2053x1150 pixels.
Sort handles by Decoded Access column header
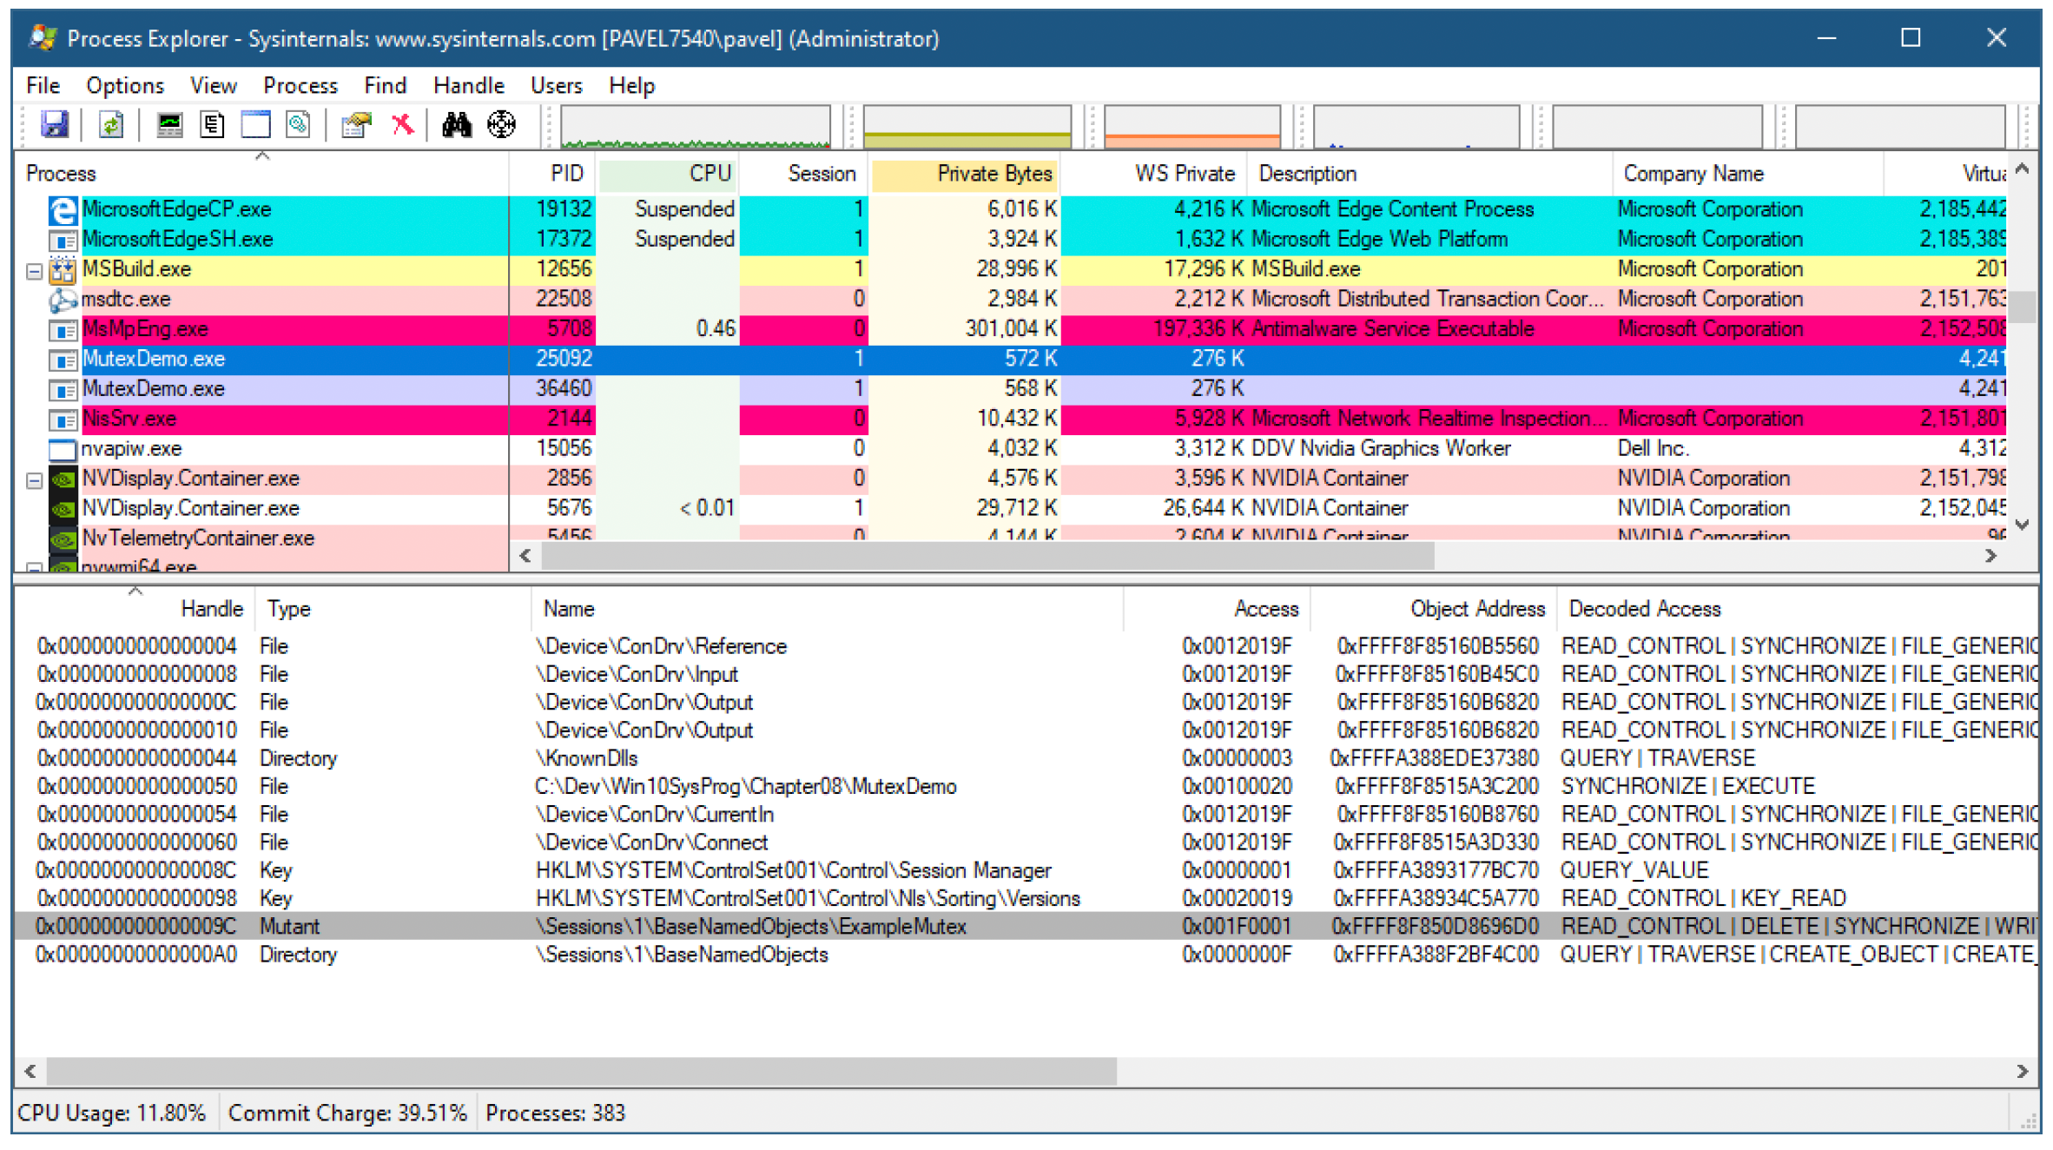[x=1798, y=609]
